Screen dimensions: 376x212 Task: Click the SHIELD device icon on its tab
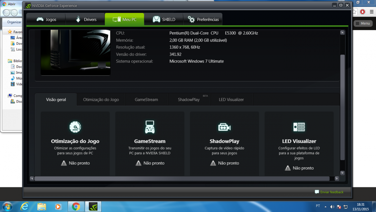(156, 19)
